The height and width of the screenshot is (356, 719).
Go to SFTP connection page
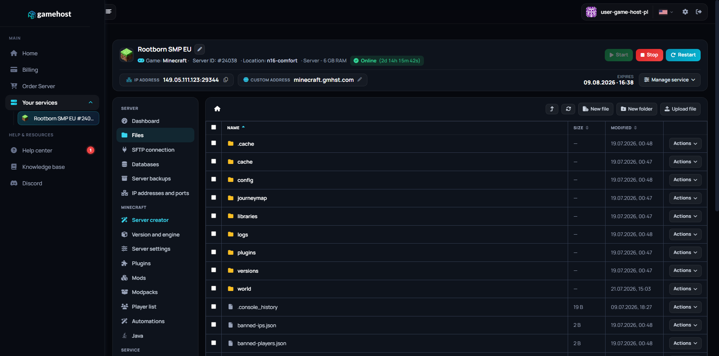point(155,150)
